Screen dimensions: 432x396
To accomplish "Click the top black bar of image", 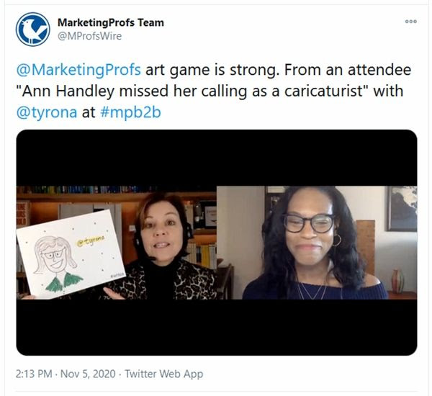I will tap(217, 158).
